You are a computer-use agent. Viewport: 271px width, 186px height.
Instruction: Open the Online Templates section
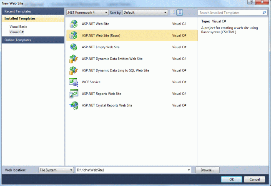33,40
